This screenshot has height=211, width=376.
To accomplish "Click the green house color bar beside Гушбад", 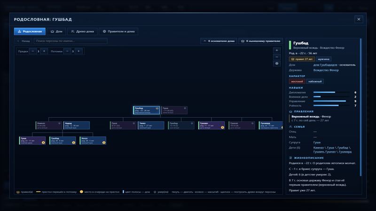I will pyautogui.click(x=290, y=45).
